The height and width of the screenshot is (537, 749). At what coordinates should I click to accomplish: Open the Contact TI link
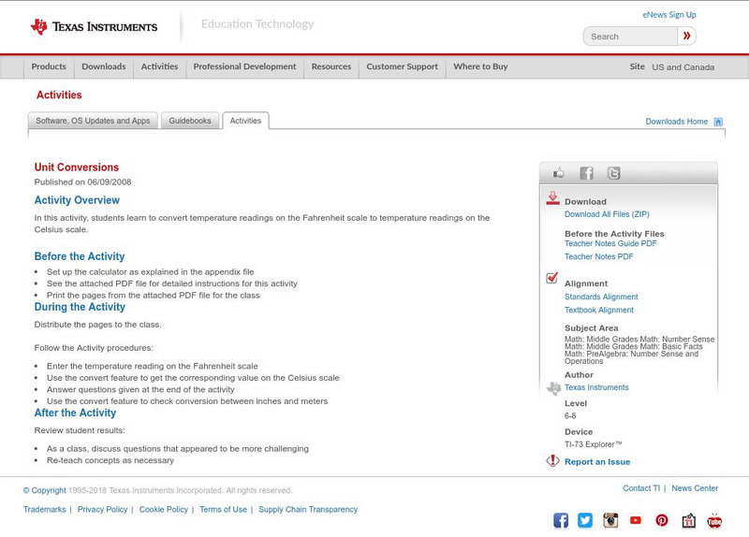(x=641, y=488)
